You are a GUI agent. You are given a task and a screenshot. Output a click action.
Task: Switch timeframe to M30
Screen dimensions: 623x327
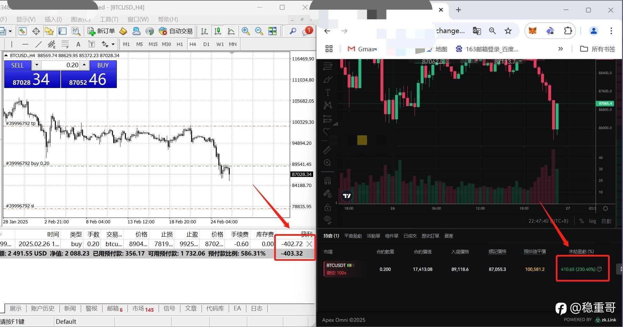[x=166, y=44]
